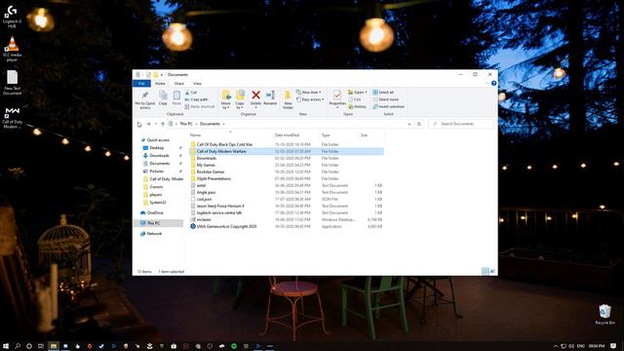Switch to the View ribbon tab
Image resolution: width=624 pixels, height=351 pixels.
point(197,84)
